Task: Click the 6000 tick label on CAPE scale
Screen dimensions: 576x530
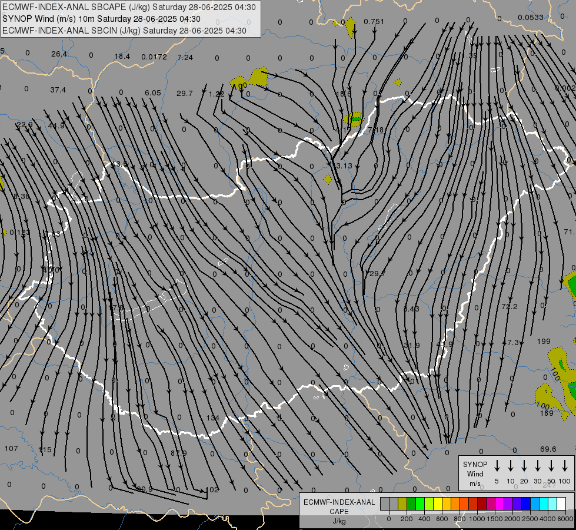Action: tap(565, 519)
